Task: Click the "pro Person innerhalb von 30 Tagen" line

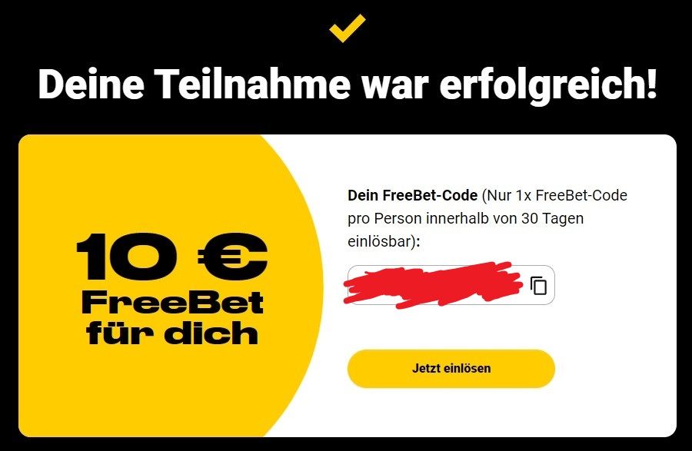Action: pos(466,219)
